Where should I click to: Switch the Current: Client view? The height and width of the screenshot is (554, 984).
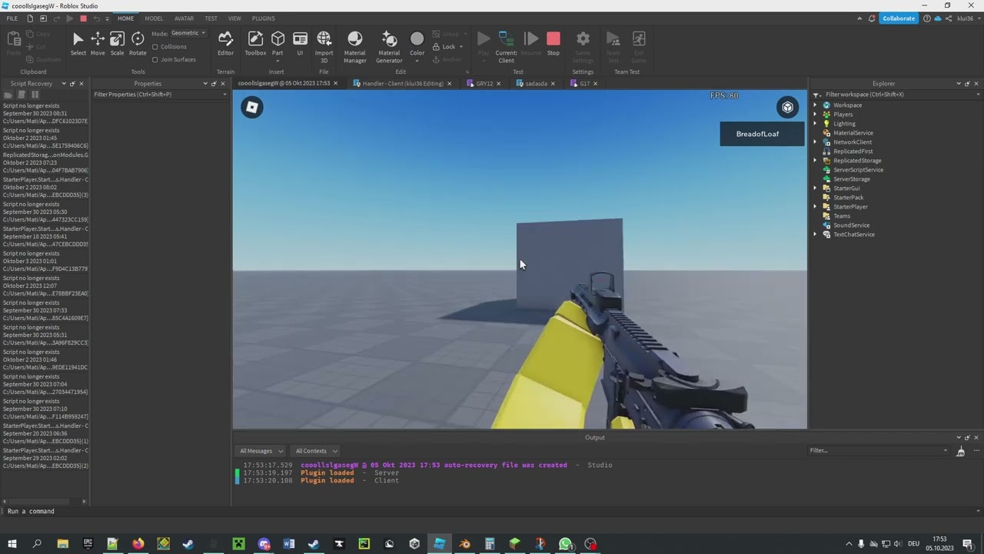click(506, 47)
